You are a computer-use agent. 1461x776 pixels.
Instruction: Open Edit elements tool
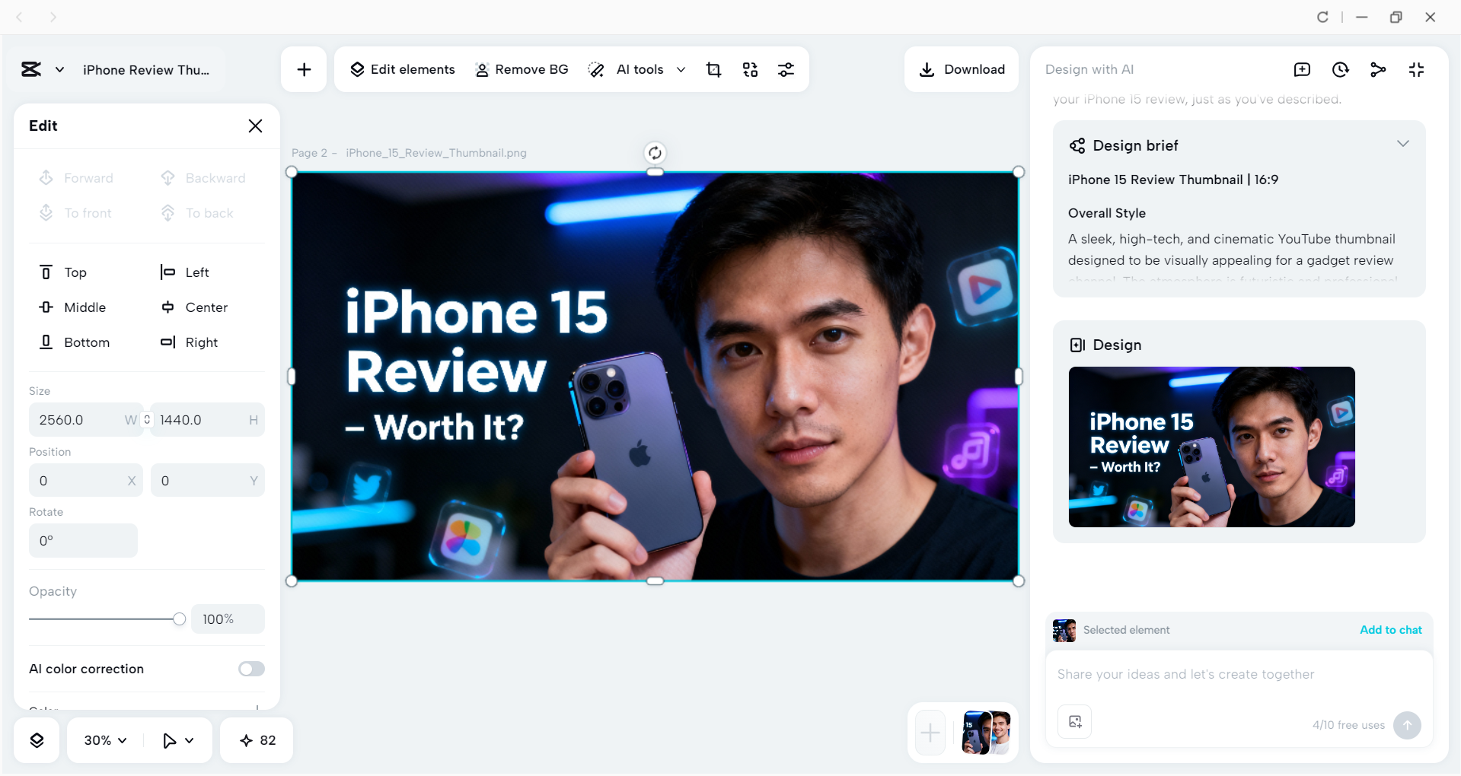[x=402, y=70]
